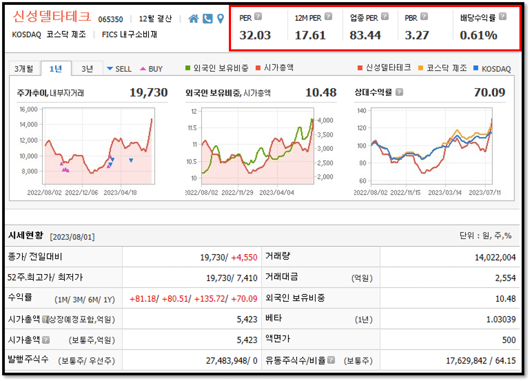The height and width of the screenshot is (381, 530).
Task: Click the red 신성델타테크 legend swatch
Action: coord(360,68)
